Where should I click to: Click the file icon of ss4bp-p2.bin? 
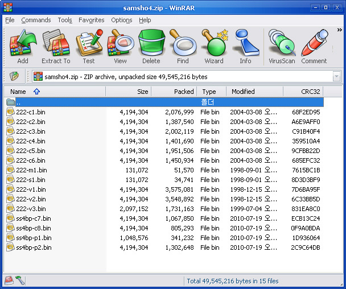pyautogui.click(x=10, y=247)
